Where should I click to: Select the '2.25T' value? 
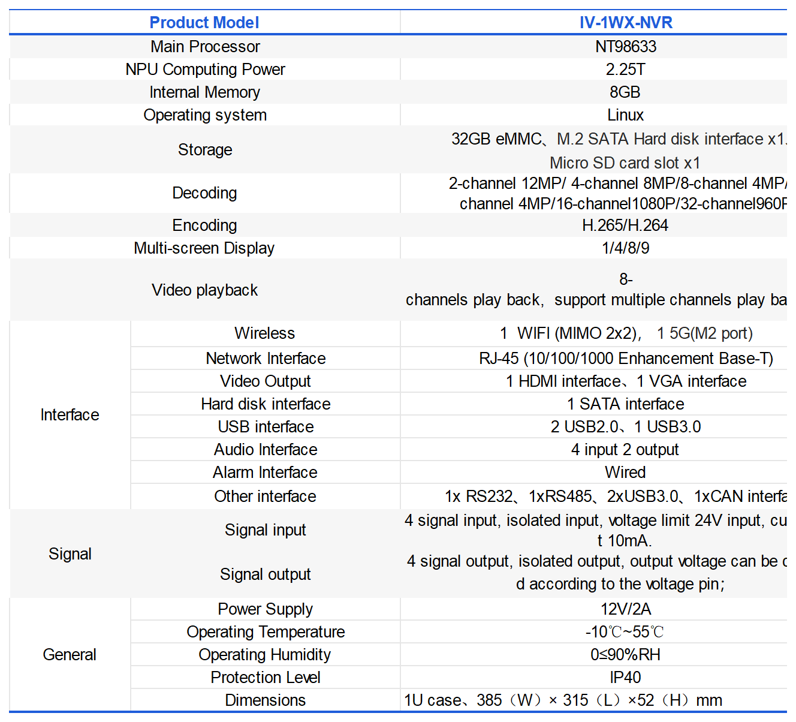tap(626, 70)
